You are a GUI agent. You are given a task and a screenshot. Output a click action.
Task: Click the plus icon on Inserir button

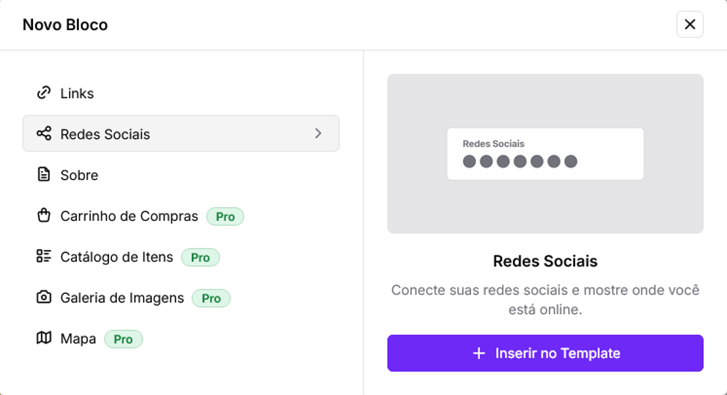click(479, 353)
